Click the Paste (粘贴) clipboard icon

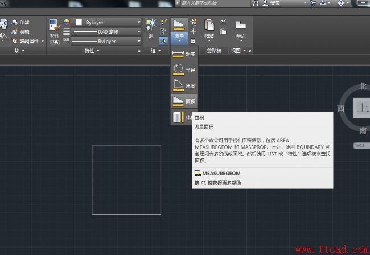(x=209, y=25)
